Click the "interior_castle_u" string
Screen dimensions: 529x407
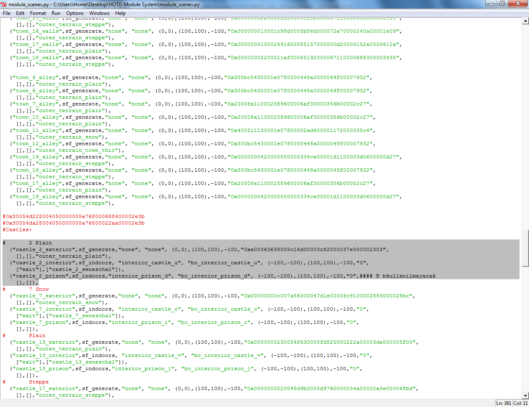pyautogui.click(x=150, y=263)
